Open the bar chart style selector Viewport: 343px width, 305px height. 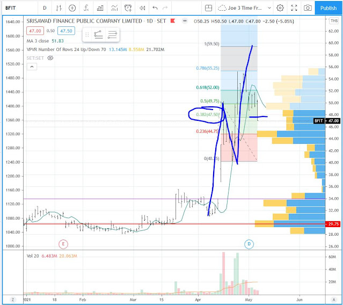(x=59, y=8)
